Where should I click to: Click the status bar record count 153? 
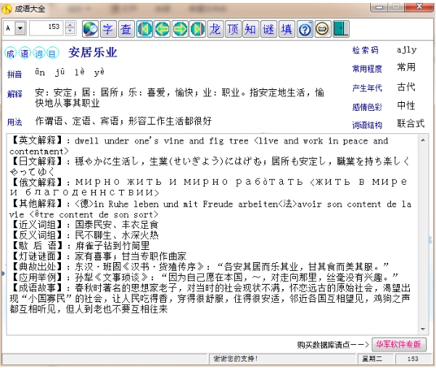tap(413, 359)
